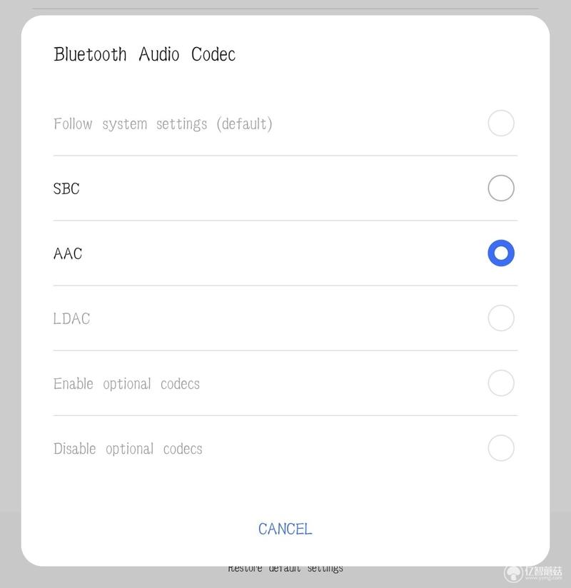Screen dimensions: 571x588
Task: Toggle the Disable optional codecs radio circle
Action: point(501,447)
